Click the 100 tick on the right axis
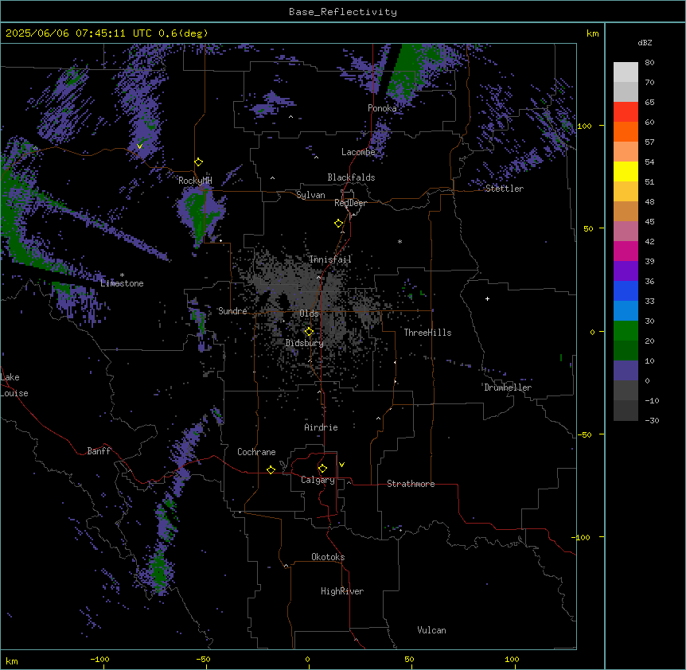The width and height of the screenshot is (686, 670). click(x=584, y=126)
